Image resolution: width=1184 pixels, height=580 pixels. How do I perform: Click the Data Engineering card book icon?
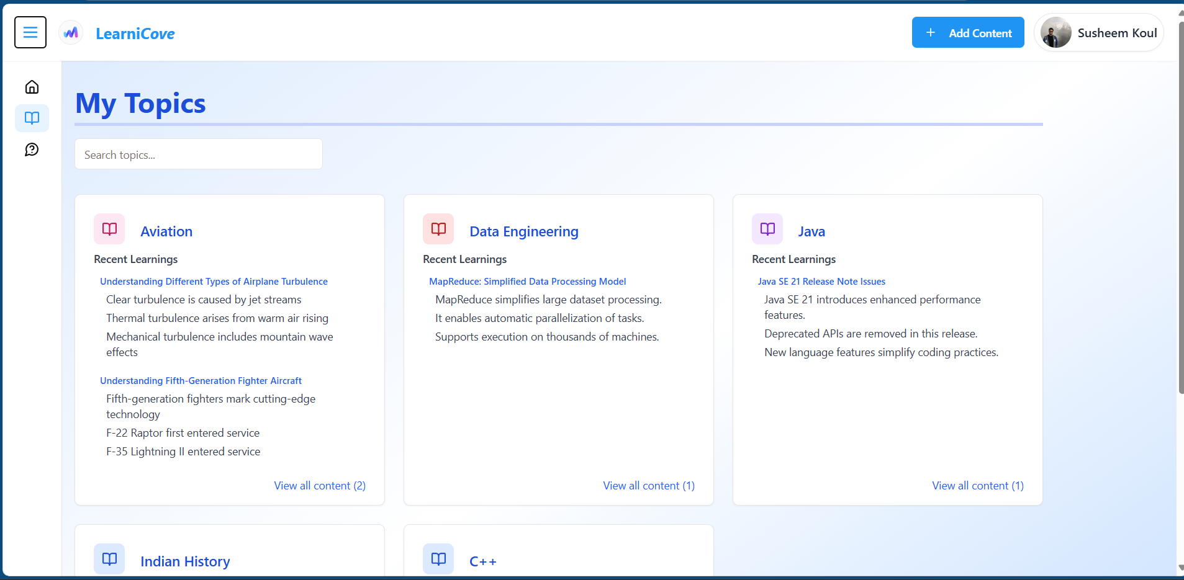(x=438, y=229)
